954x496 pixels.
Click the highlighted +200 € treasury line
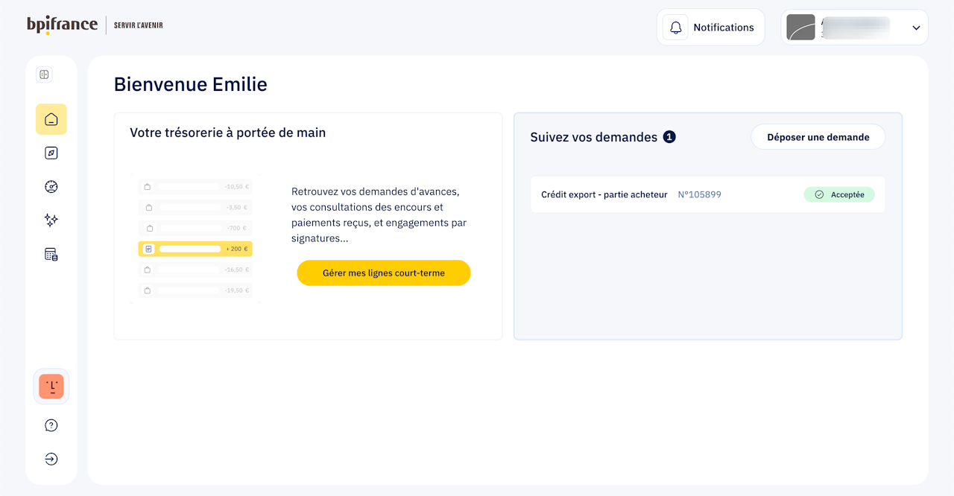coord(195,249)
